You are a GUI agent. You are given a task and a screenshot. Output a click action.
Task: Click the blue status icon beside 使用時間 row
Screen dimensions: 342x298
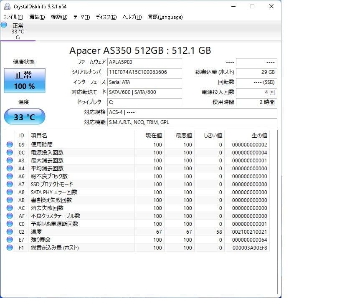[x=9, y=144]
